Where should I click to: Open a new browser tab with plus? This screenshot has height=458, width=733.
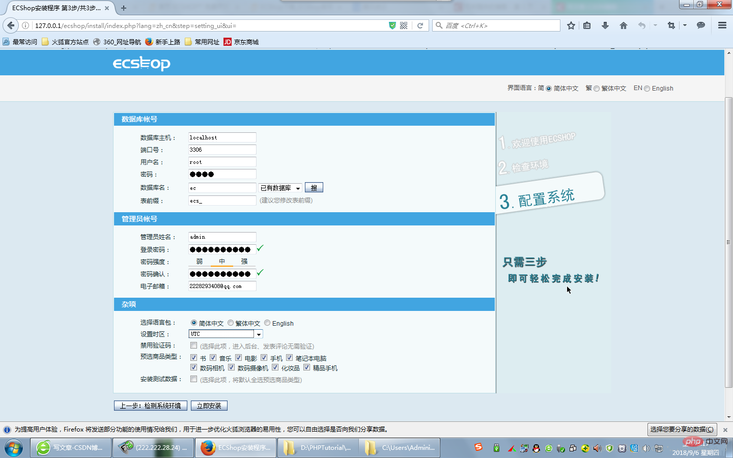(124, 8)
